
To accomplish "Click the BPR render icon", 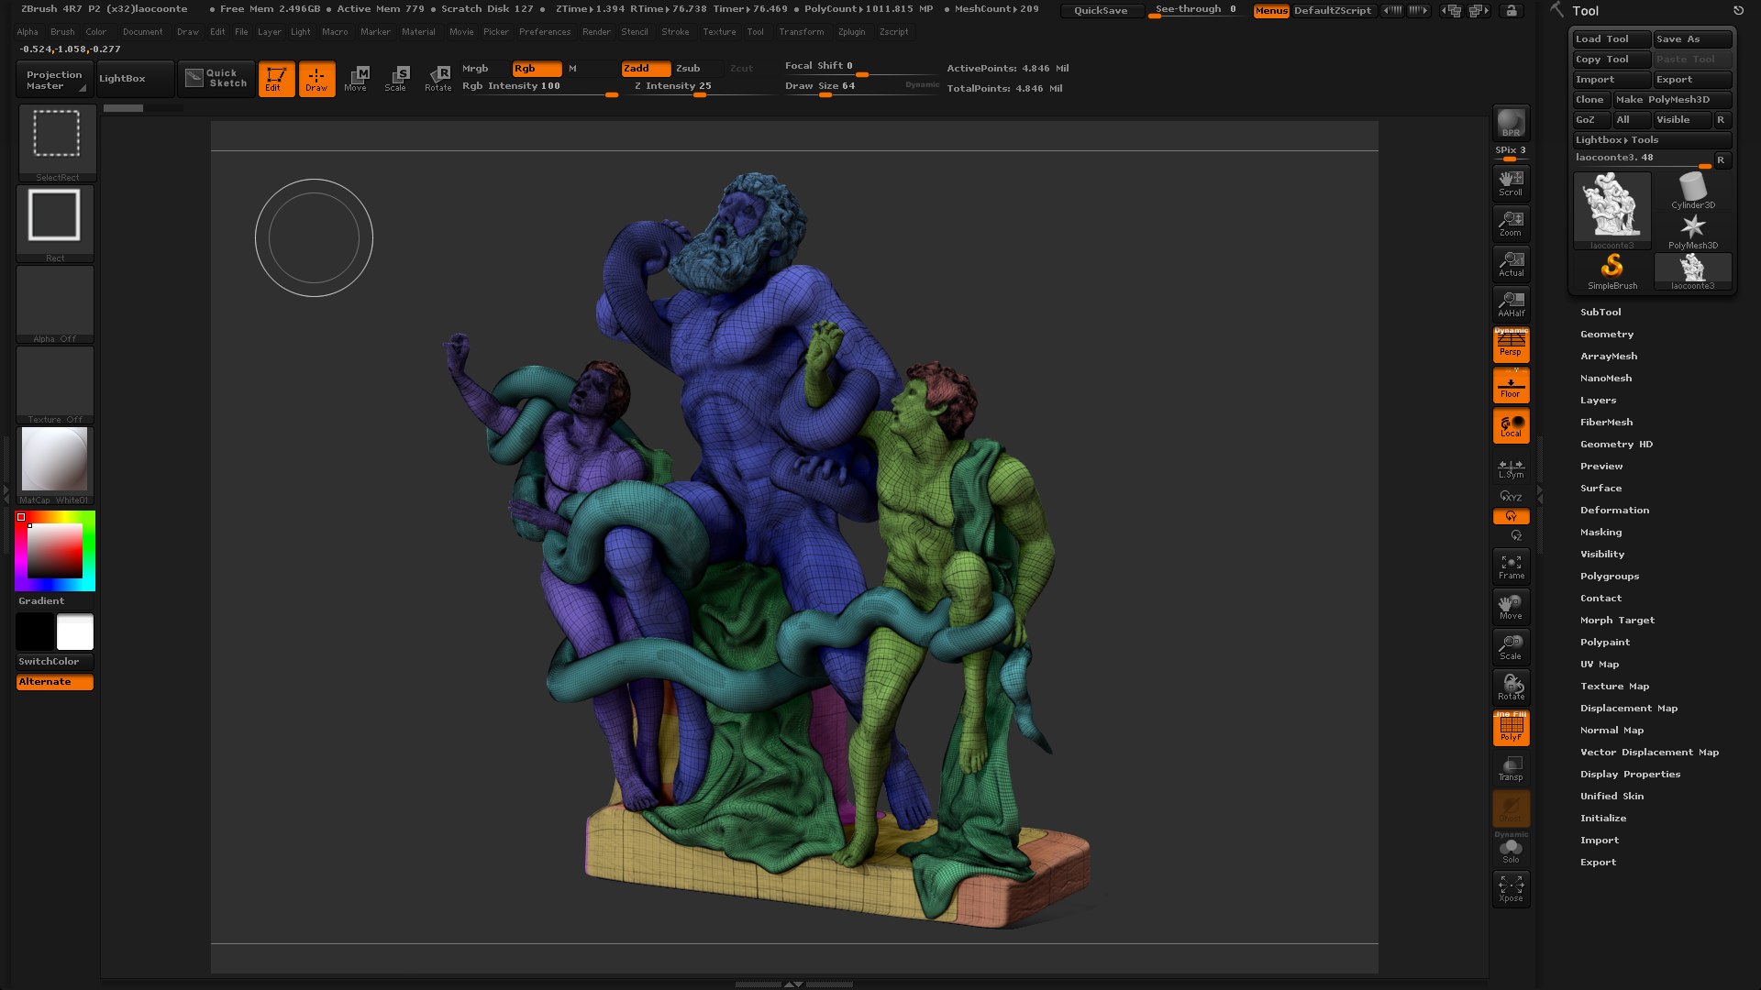I will point(1511,123).
